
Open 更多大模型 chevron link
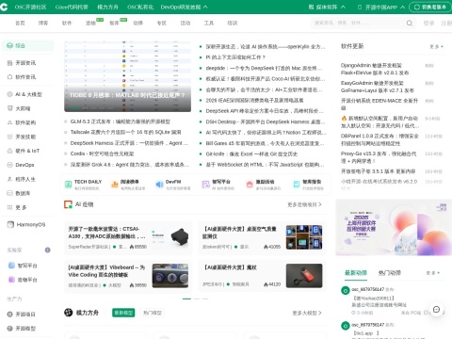pyautogui.click(x=307, y=313)
